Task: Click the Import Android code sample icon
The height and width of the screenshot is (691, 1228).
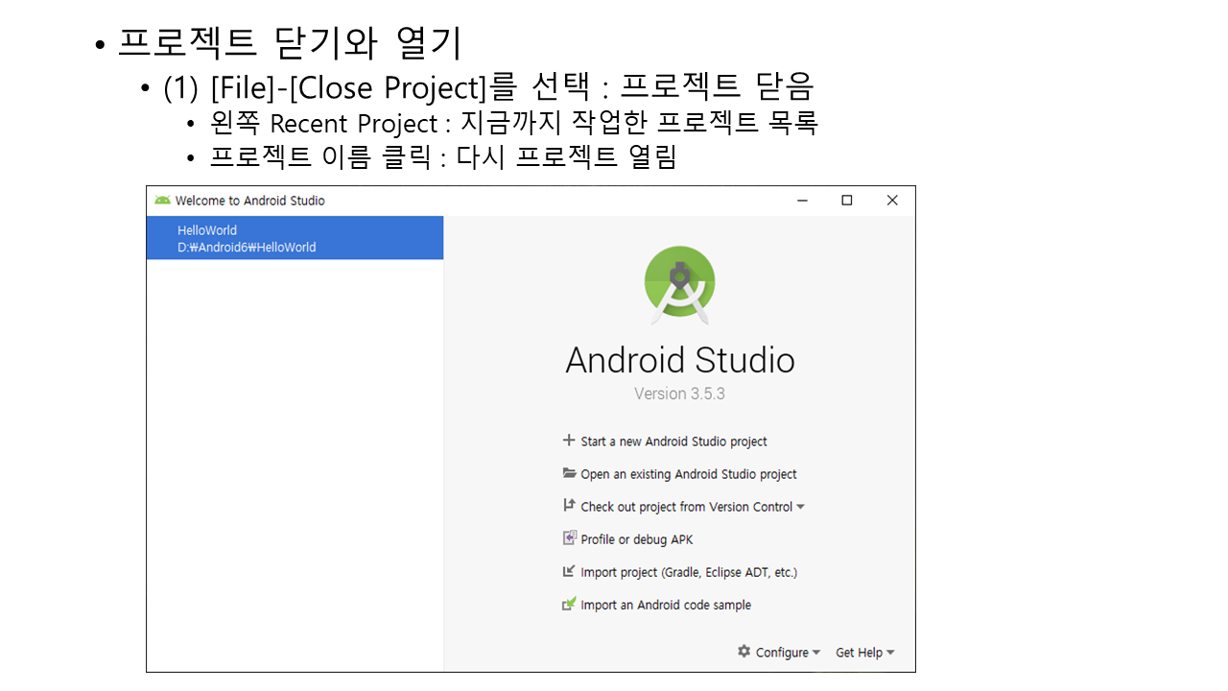Action: tap(569, 605)
